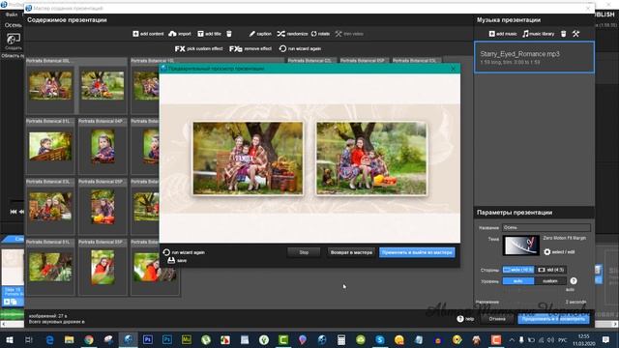The height and width of the screenshot is (348, 619).
Task: Click the add music icon
Action: coord(492,34)
